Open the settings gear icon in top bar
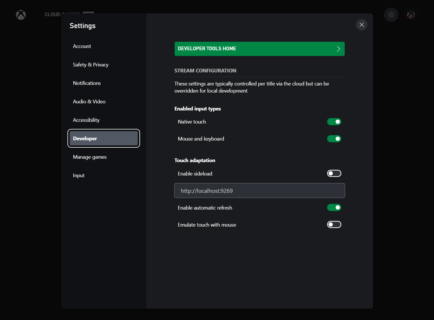Viewport: 434px width, 320px height. click(391, 15)
